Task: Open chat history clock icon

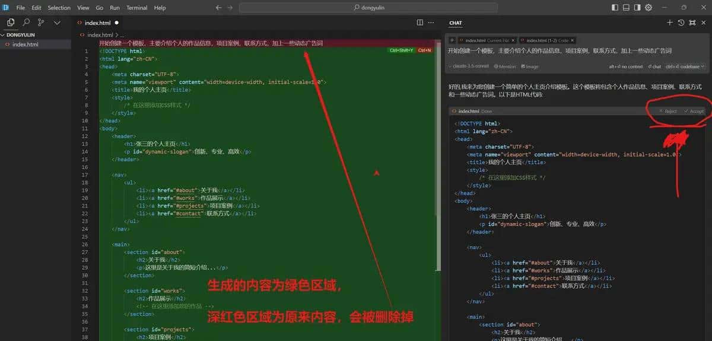Action: [681, 23]
